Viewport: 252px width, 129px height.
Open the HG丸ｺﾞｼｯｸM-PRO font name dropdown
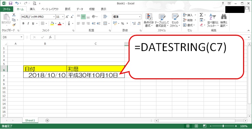coord(54,17)
